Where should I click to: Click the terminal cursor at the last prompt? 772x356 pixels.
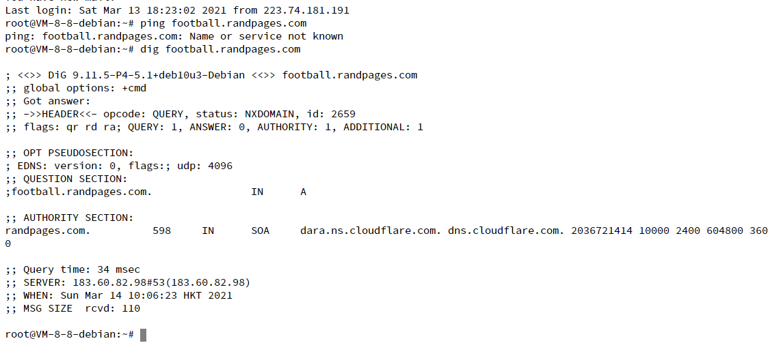(143, 335)
